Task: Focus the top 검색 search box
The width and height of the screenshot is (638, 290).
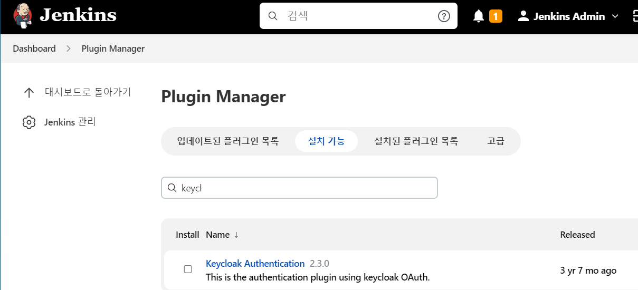Action: pos(358,16)
